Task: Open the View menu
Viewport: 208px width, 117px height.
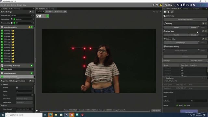Action: 9,5
